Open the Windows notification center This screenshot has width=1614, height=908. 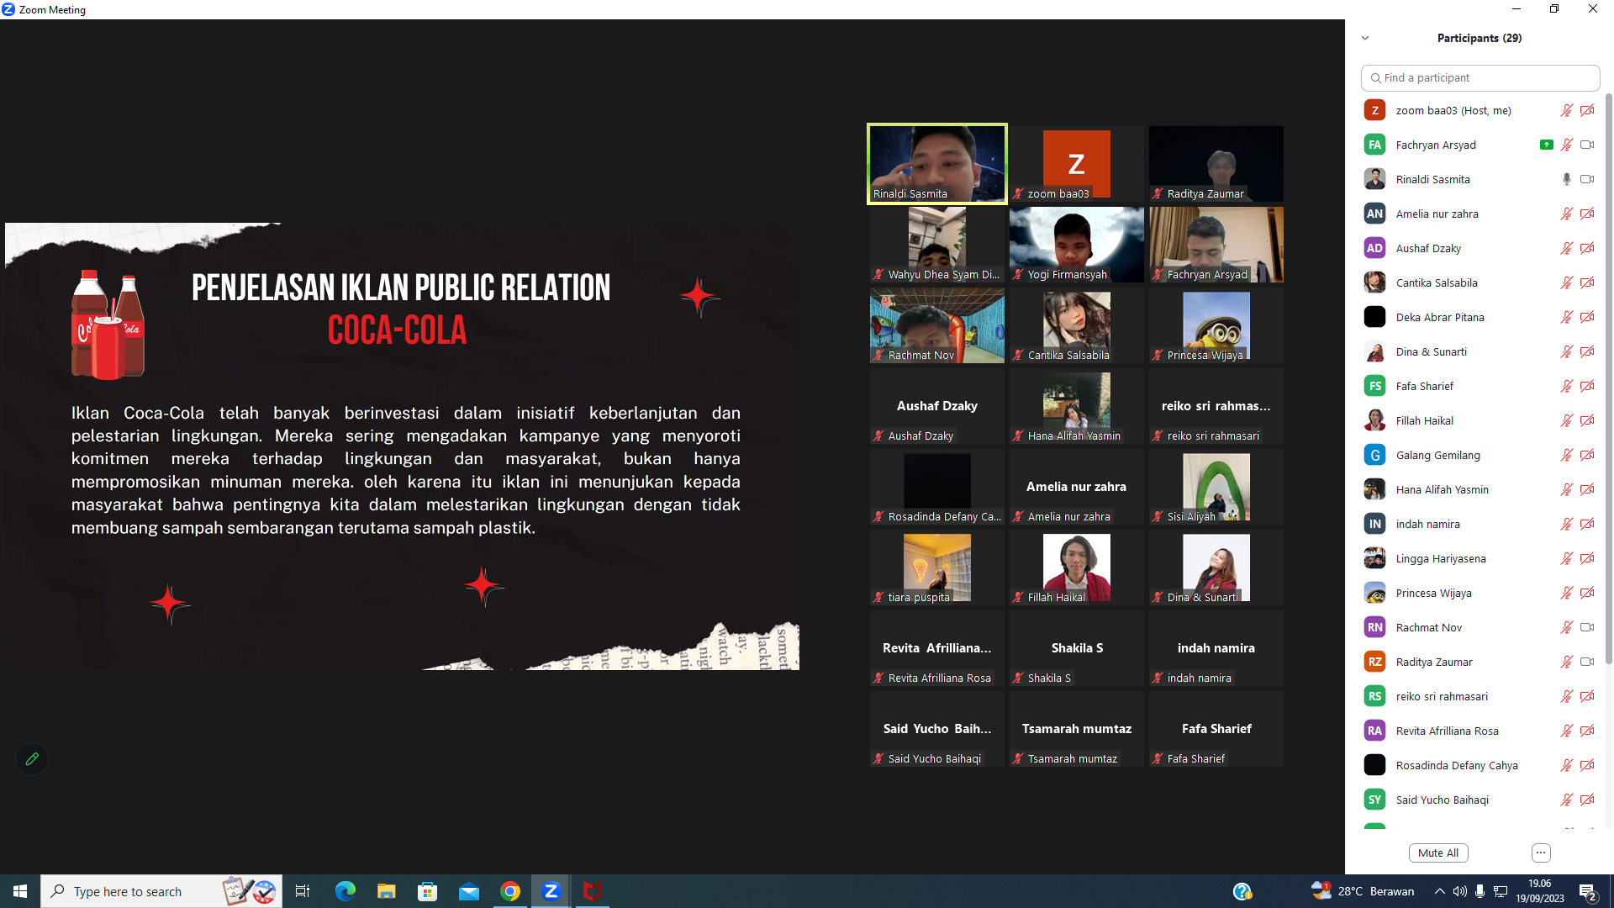[x=1588, y=891]
